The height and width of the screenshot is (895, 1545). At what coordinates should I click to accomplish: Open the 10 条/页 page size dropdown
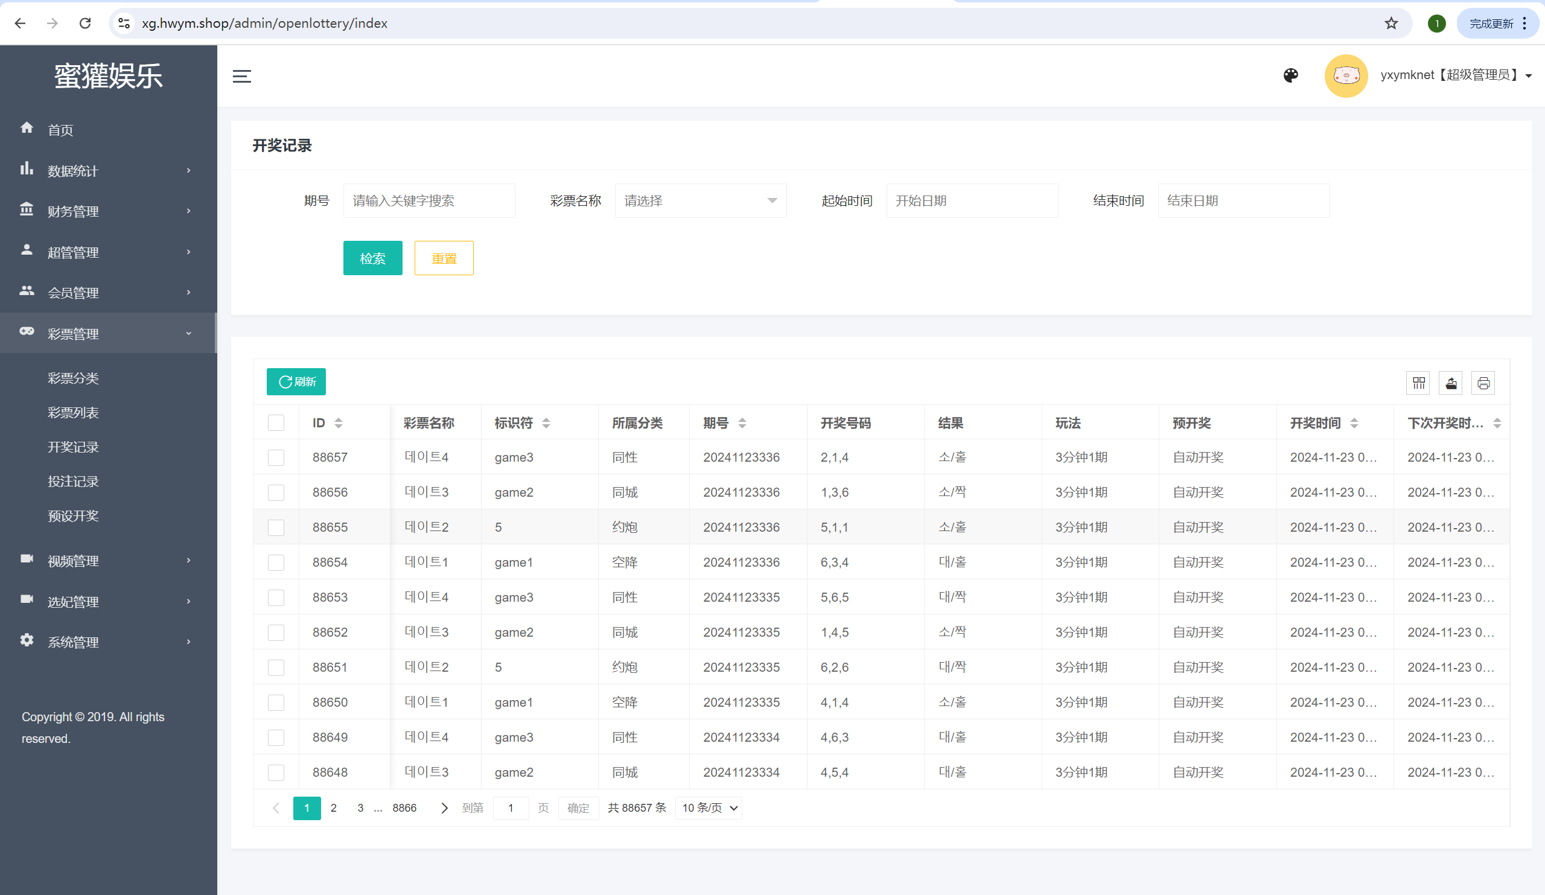pos(709,808)
